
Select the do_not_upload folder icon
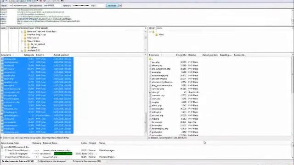28,44
